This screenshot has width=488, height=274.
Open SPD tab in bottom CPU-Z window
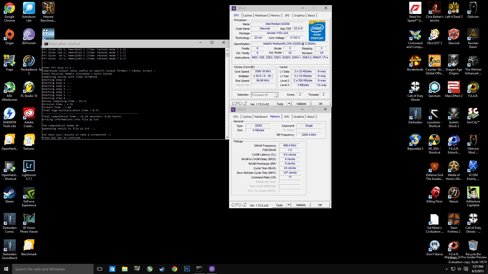[x=286, y=117]
